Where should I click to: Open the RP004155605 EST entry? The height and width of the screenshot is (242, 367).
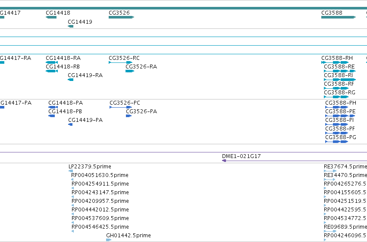[x=325, y=197]
